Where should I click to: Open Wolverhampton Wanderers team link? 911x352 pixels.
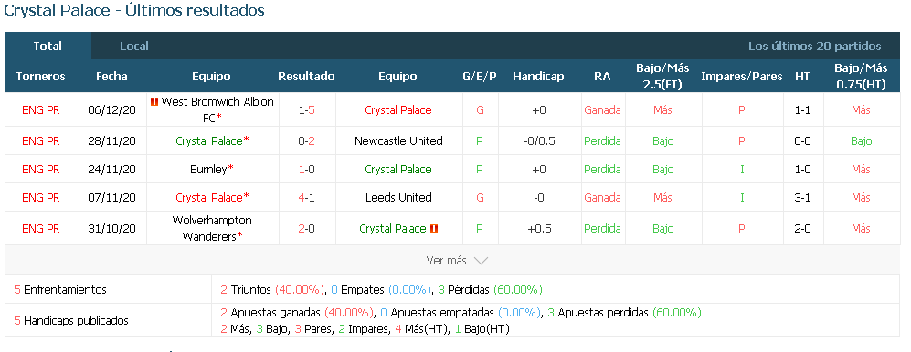click(211, 229)
